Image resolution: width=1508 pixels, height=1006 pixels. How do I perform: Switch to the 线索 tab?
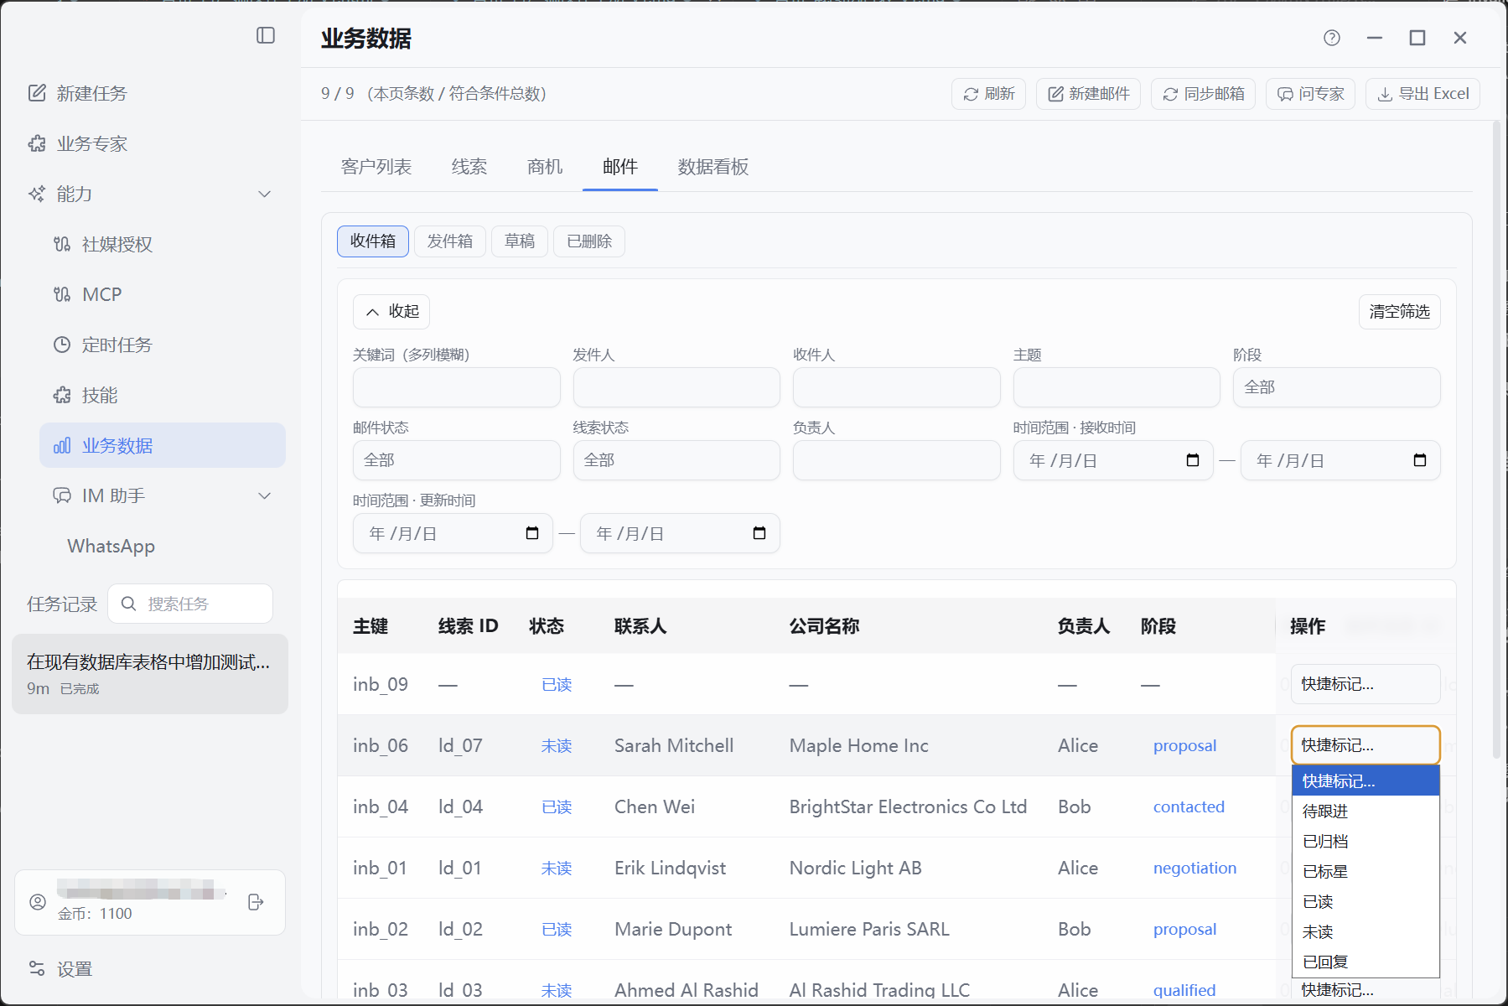click(x=469, y=167)
